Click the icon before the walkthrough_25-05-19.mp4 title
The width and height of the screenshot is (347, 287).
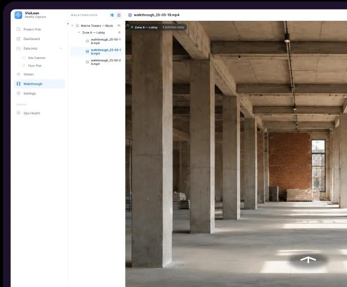pyautogui.click(x=130, y=15)
